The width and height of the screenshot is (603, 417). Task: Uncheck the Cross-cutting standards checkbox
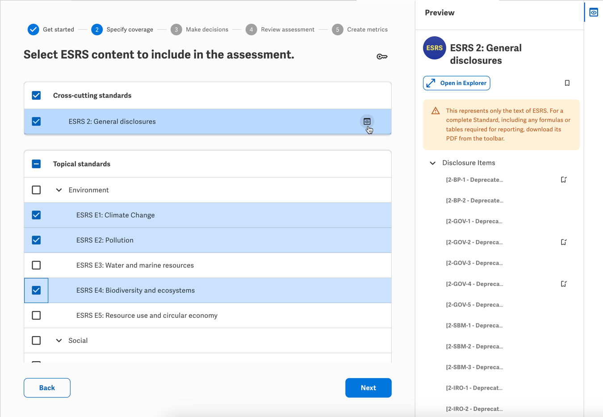(36, 95)
